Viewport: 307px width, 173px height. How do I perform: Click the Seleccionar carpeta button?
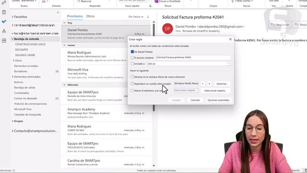pyautogui.click(x=215, y=91)
